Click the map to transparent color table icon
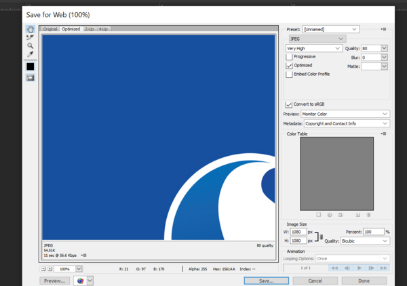This screenshot has width=407, height=286. (319, 215)
